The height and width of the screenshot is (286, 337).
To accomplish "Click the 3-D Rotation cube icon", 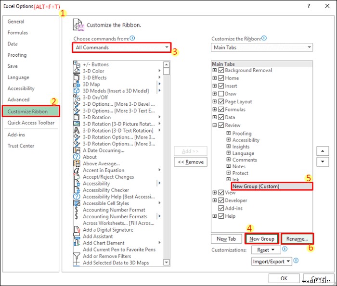I will (77, 117).
